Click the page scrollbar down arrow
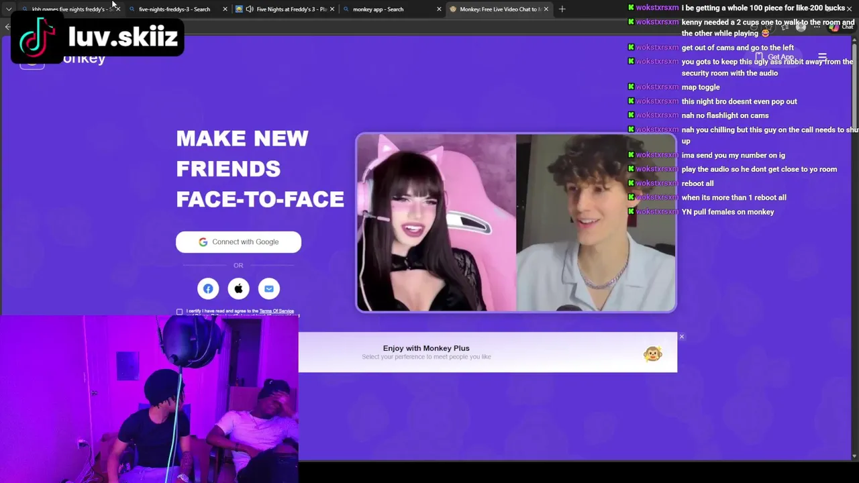859x483 pixels. (x=854, y=456)
